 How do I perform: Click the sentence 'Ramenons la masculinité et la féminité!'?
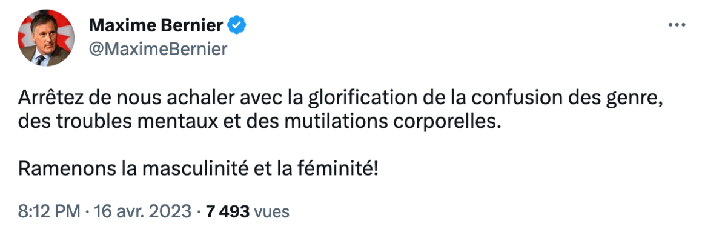click(198, 169)
